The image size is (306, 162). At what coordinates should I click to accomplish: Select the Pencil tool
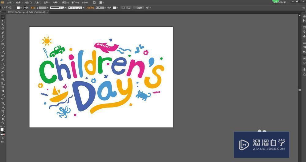coord(3,52)
